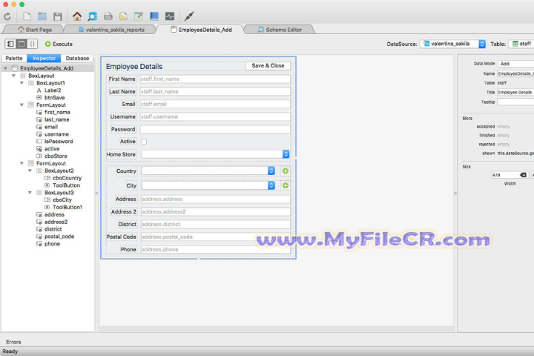Collapse the EmployeeDetails_Add root node
The image size is (534, 356).
(x=5, y=68)
